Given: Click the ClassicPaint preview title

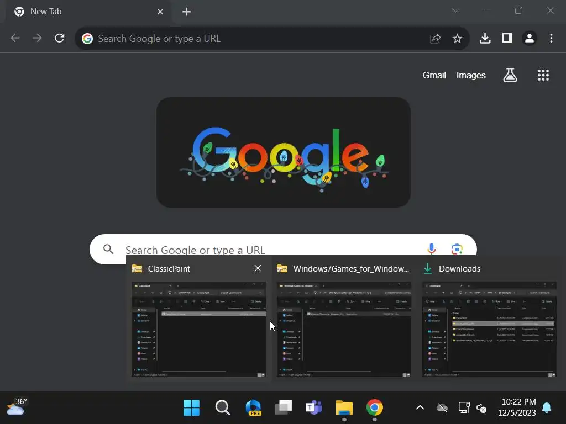Looking at the screenshot, I should pyautogui.click(x=169, y=269).
